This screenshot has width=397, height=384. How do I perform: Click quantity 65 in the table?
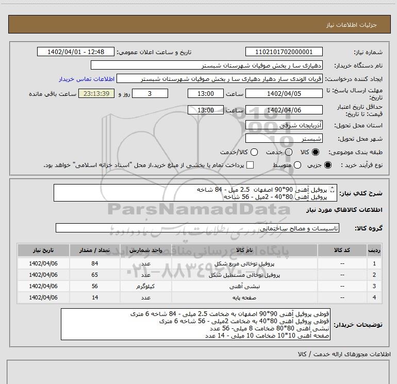coord(95,275)
